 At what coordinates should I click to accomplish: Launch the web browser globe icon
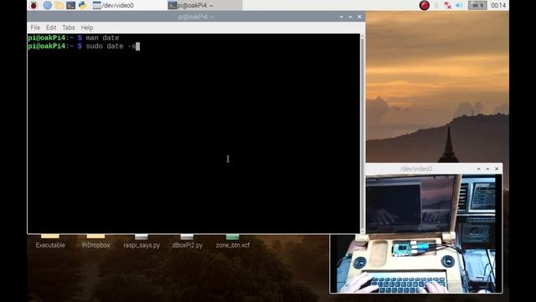coord(47,5)
